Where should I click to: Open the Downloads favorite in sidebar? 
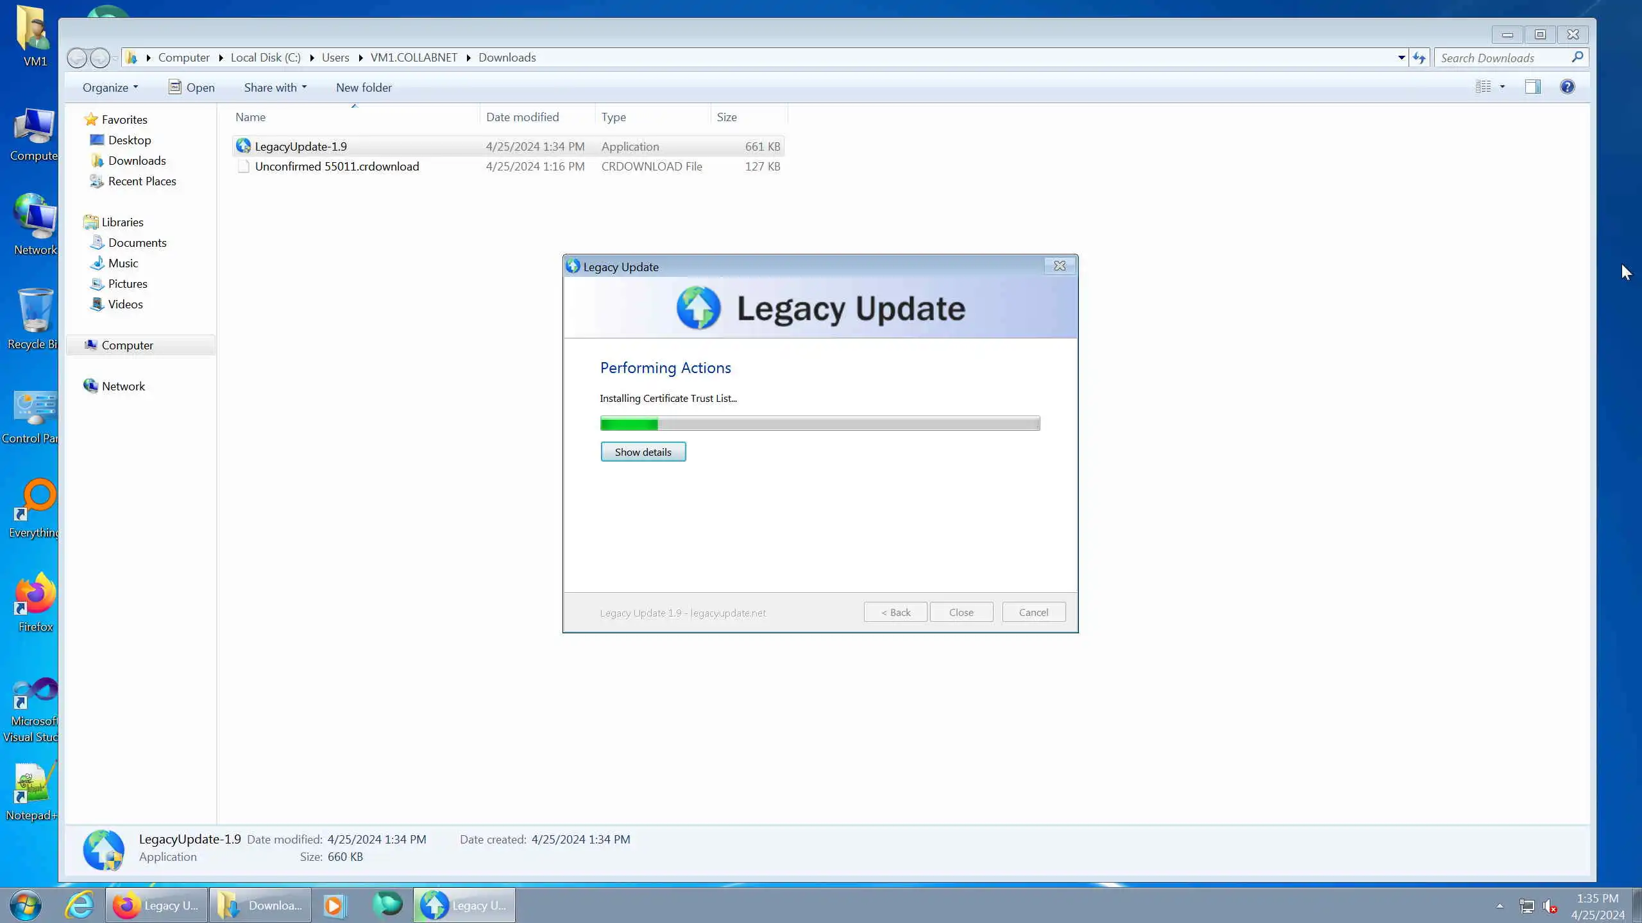coord(137,161)
